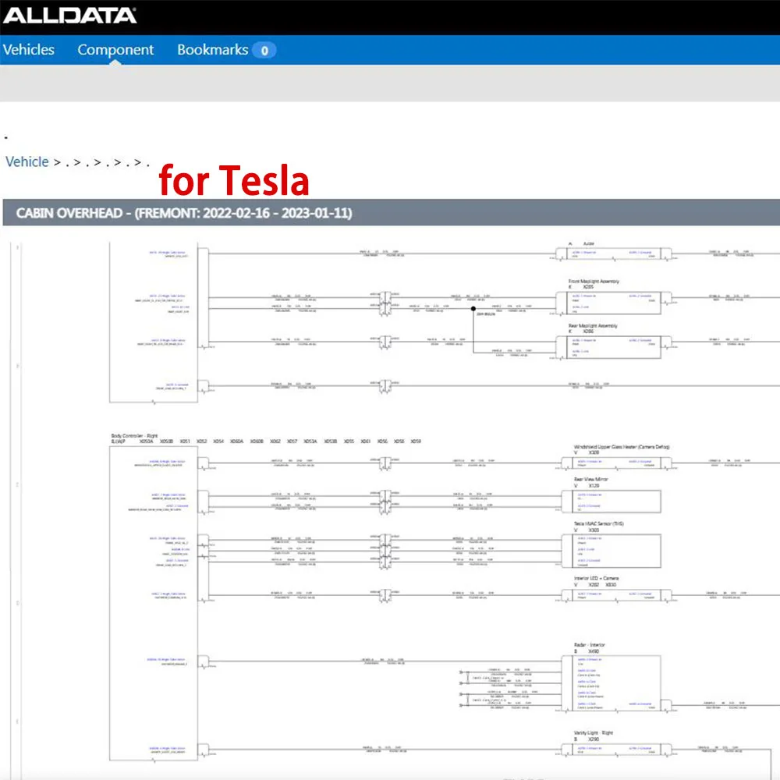The width and height of the screenshot is (780, 780).
Task: Follow the Vehicle breadcrumb link
Action: point(27,161)
